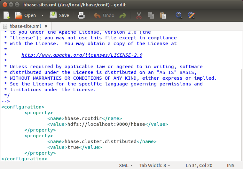The image size is (243, 169).
Task: Create a new document with toolbar icon
Action: (7, 15)
